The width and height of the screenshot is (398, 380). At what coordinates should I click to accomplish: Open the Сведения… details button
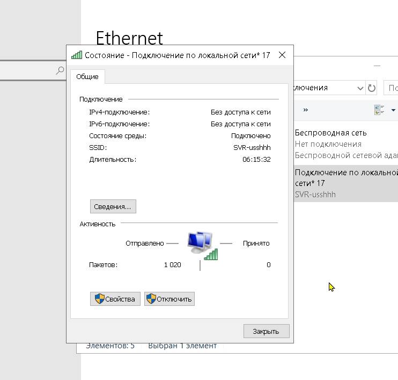(113, 206)
